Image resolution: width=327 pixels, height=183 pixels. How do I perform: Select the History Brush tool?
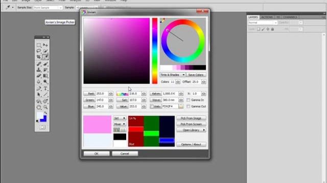[45, 70]
